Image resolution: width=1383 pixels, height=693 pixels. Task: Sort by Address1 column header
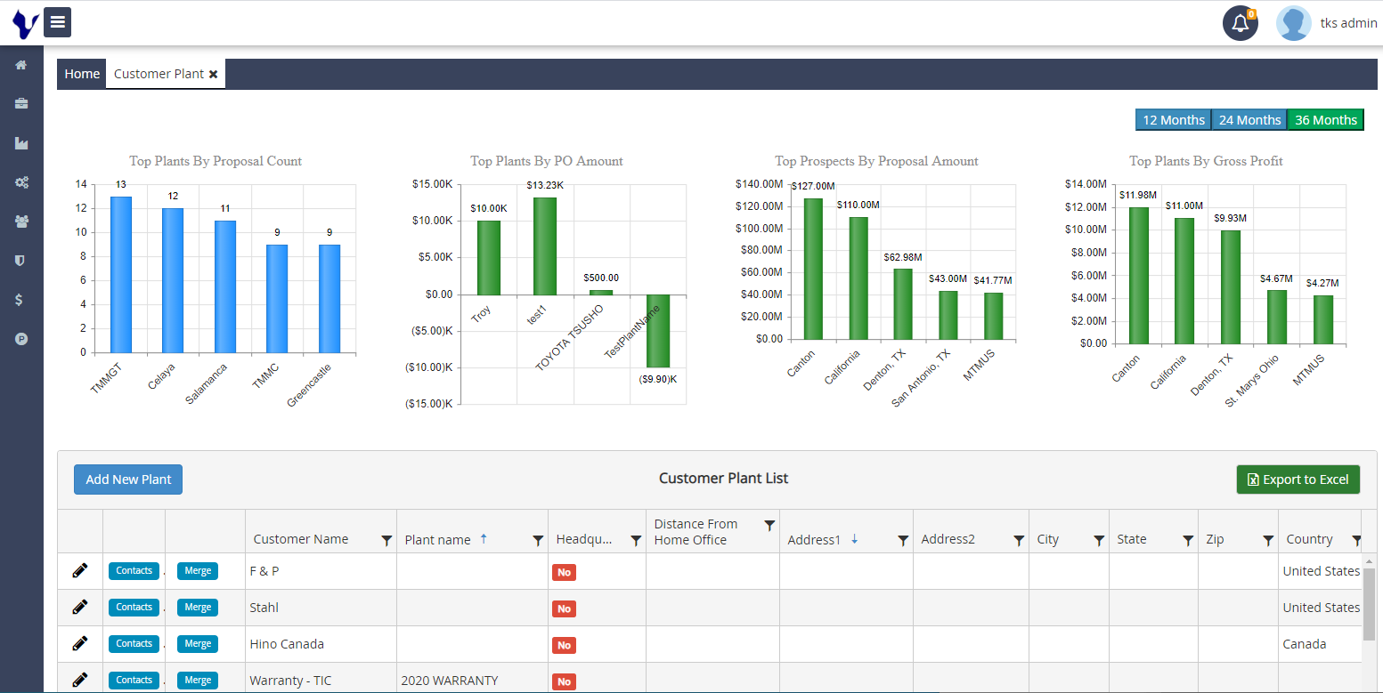814,539
